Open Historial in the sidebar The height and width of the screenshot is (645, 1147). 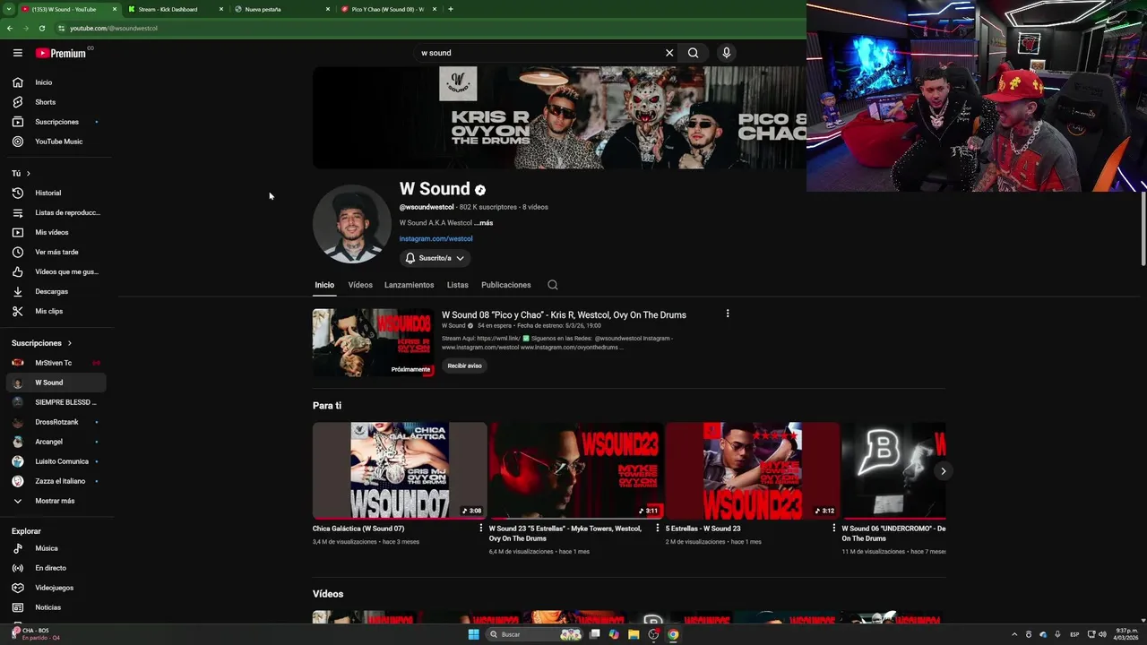[x=56, y=193]
